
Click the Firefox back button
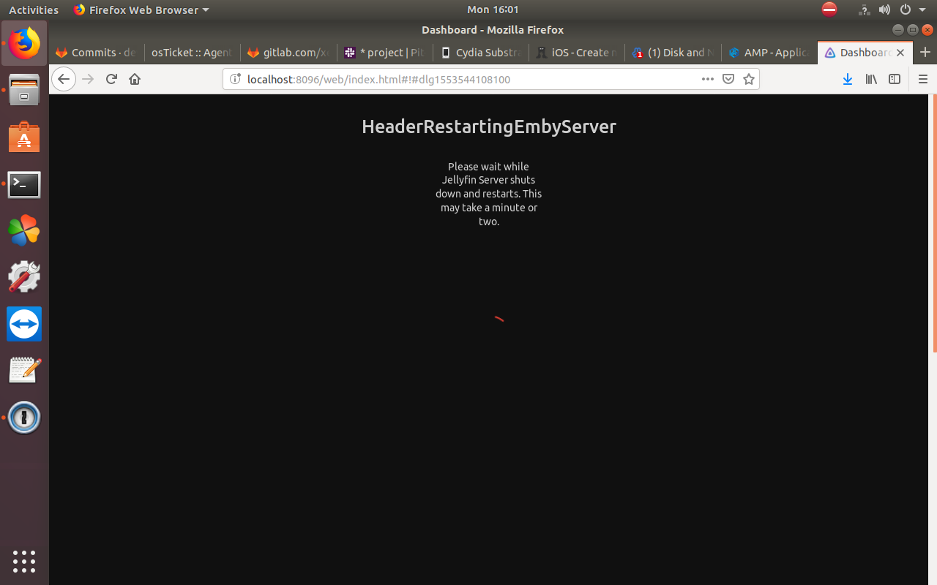pyautogui.click(x=64, y=79)
